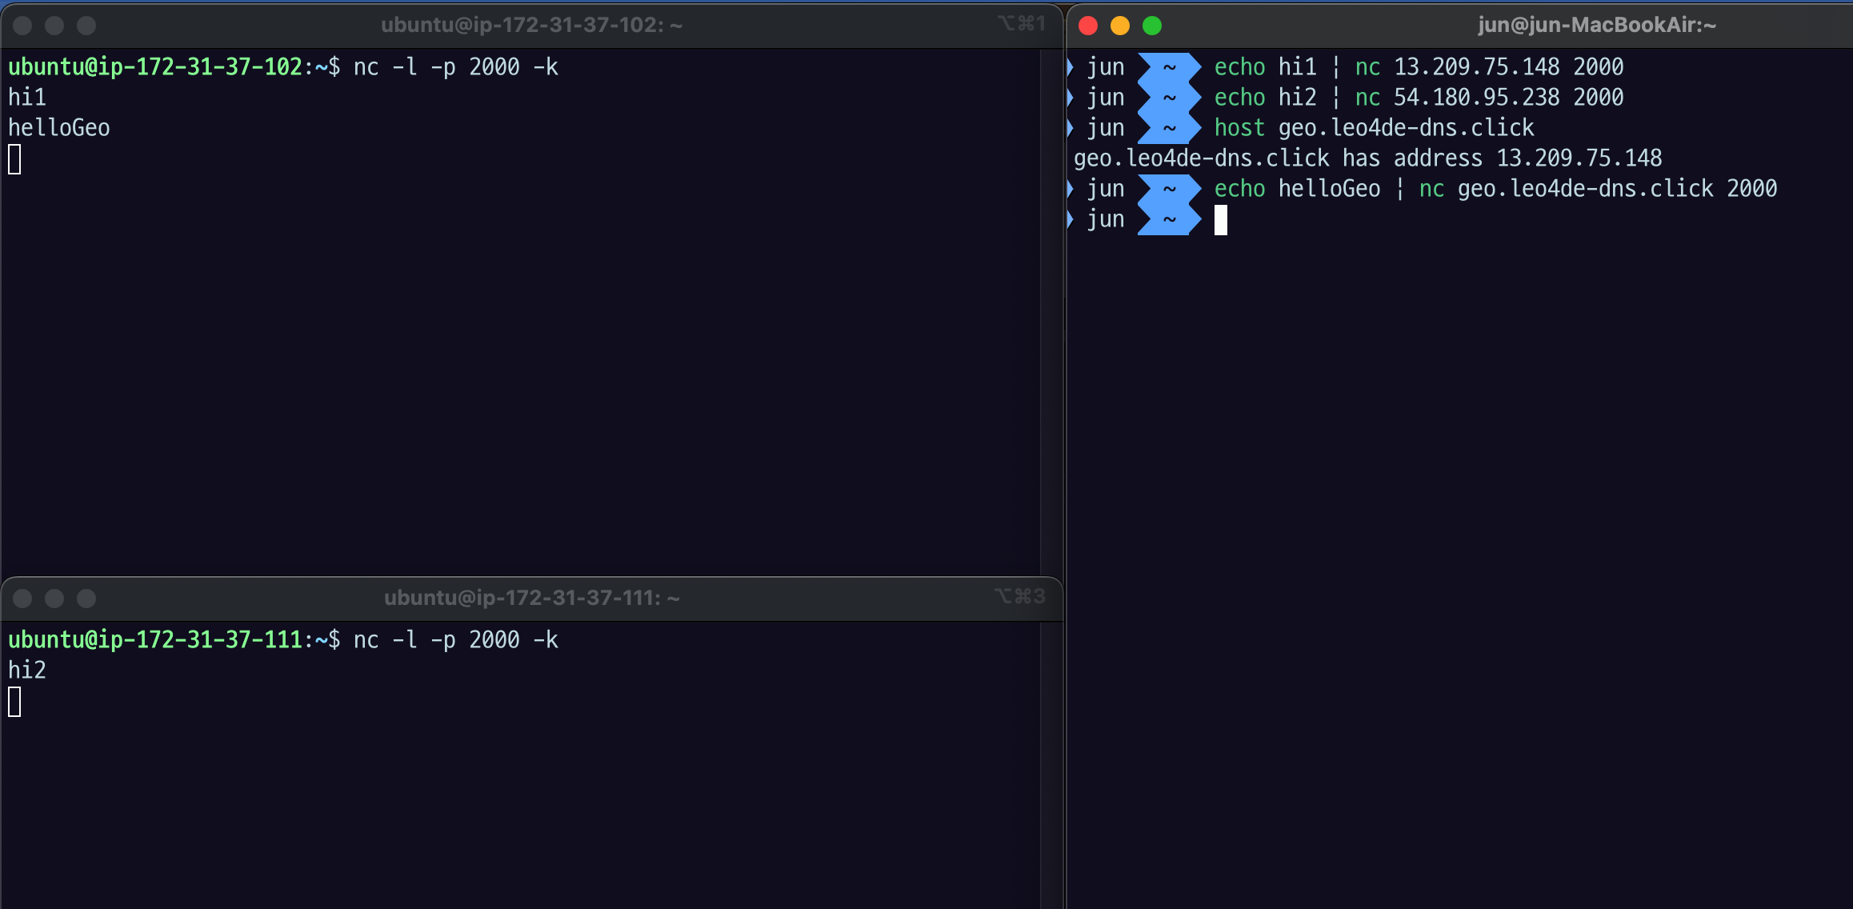Minimize the jun@jun-MacBookAir window with yellow button
This screenshot has height=909, width=1853.
1120,26
